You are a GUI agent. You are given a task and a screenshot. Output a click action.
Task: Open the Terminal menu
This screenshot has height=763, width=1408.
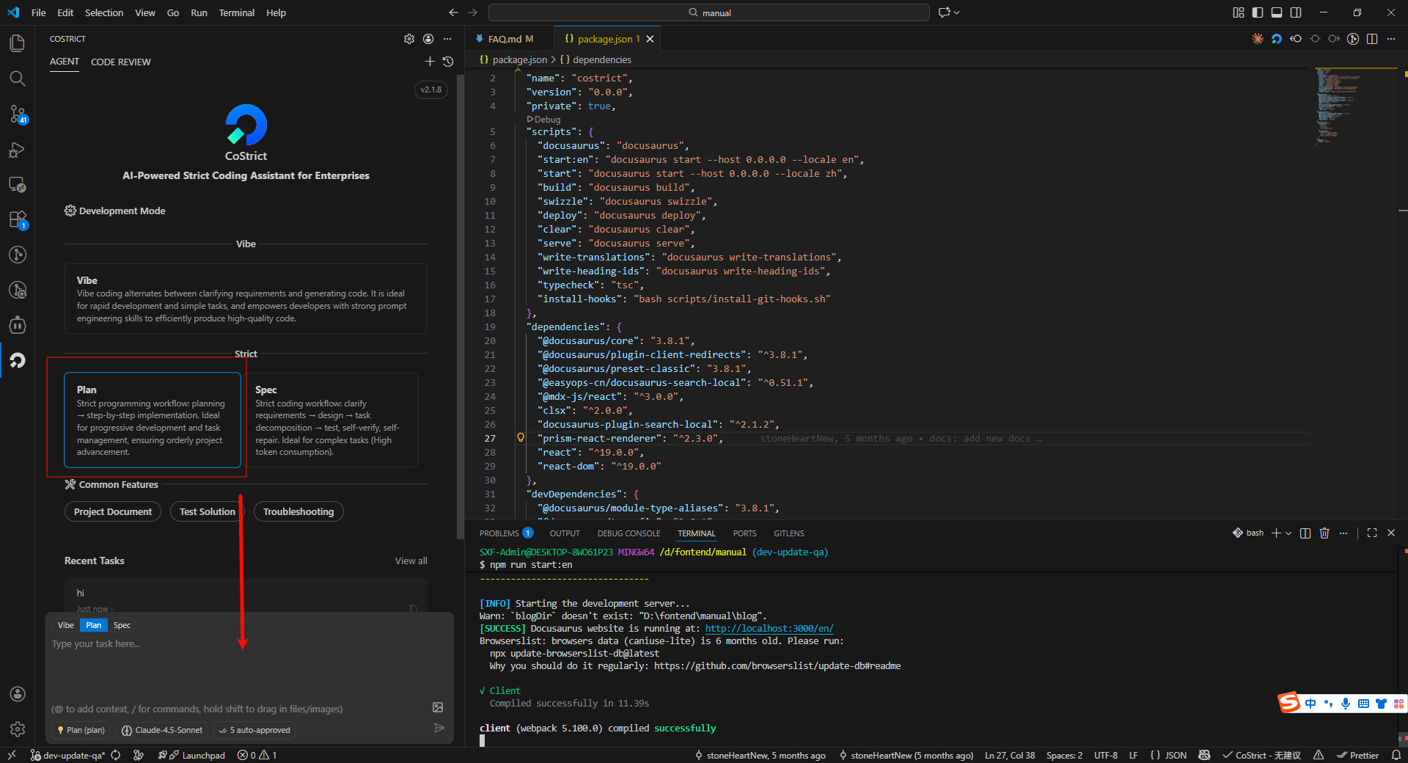[x=236, y=12]
